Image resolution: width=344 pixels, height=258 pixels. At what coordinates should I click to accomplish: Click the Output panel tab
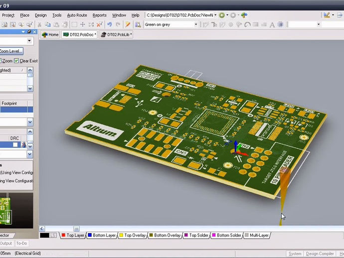coord(6,244)
